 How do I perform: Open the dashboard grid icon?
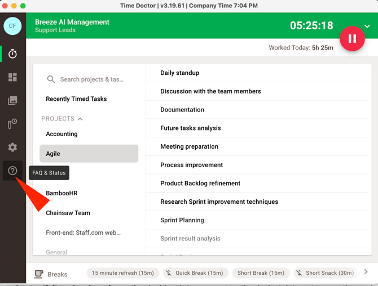(x=12, y=77)
